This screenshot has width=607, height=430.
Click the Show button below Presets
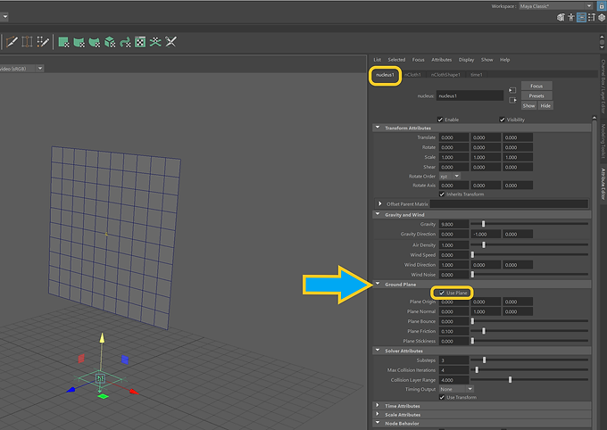tap(528, 105)
